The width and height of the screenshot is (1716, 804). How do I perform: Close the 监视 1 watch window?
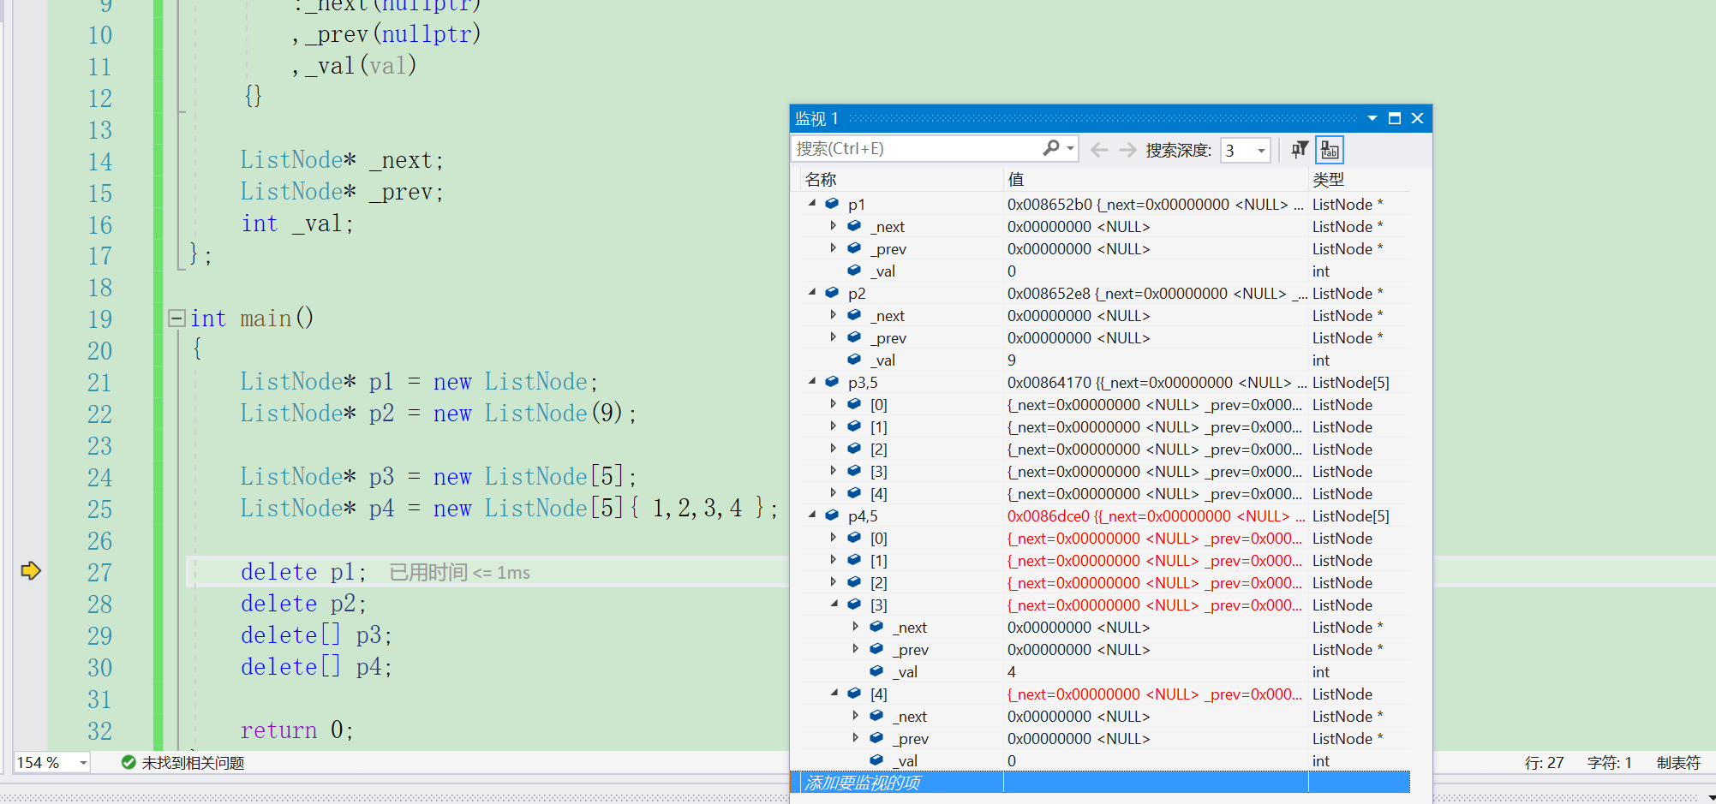[x=1417, y=118]
